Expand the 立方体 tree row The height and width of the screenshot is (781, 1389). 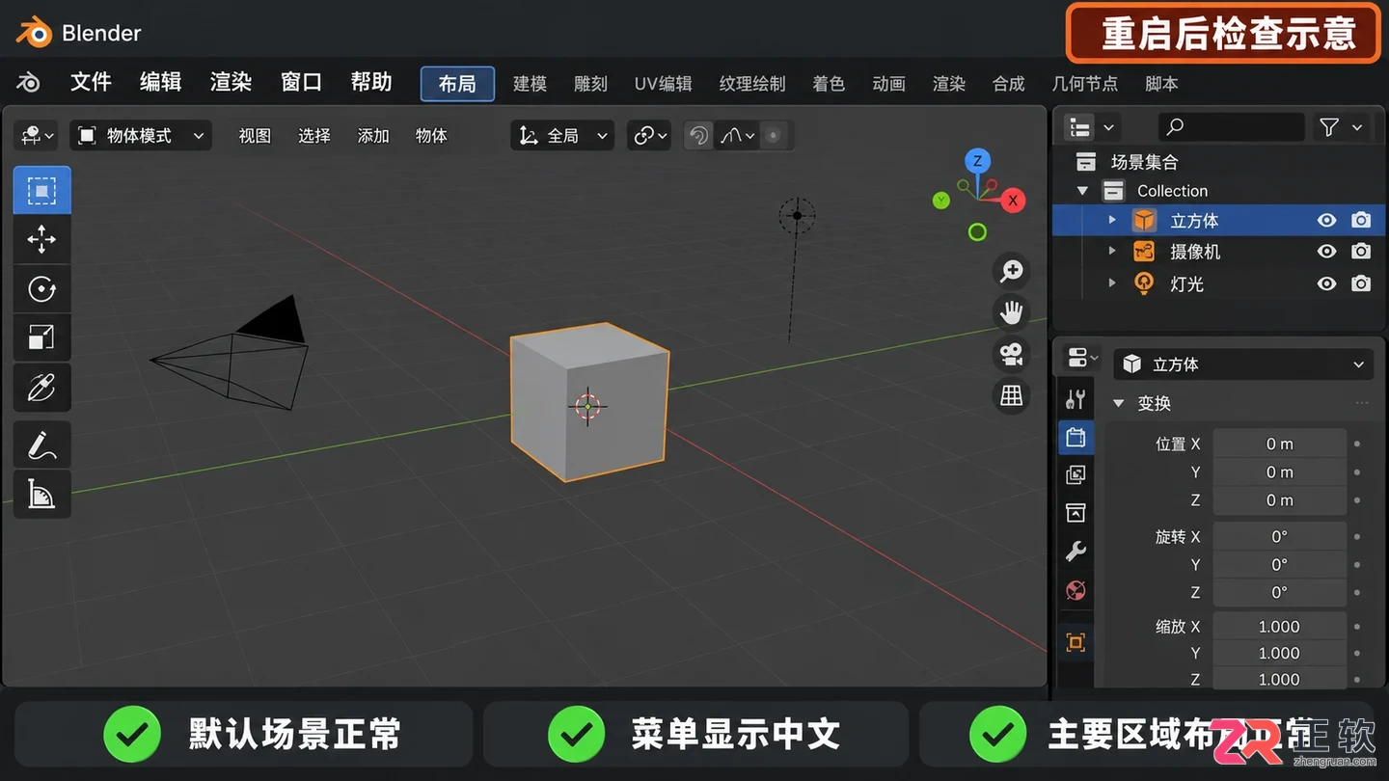[x=1112, y=221]
